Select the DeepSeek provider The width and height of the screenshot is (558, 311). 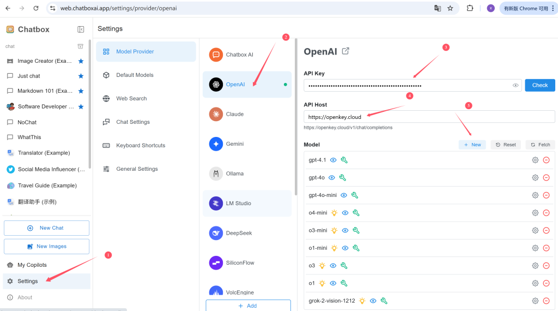coord(247,234)
